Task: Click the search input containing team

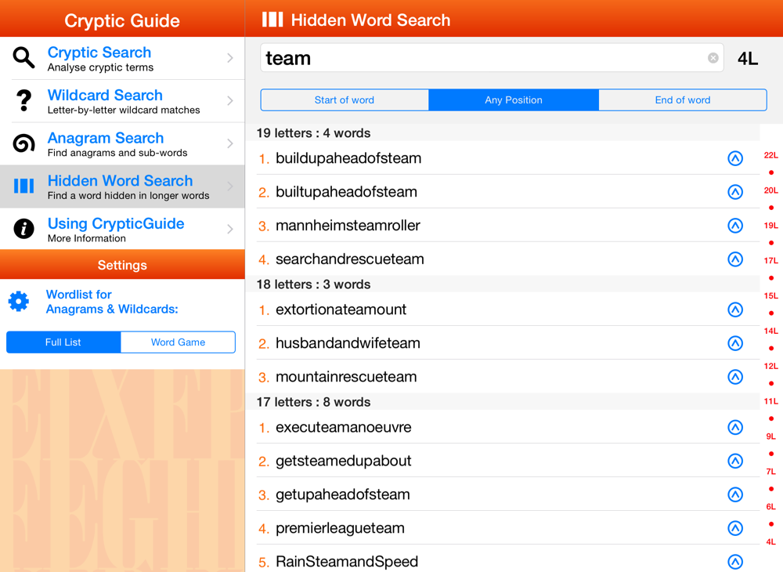Action: pyautogui.click(x=492, y=58)
